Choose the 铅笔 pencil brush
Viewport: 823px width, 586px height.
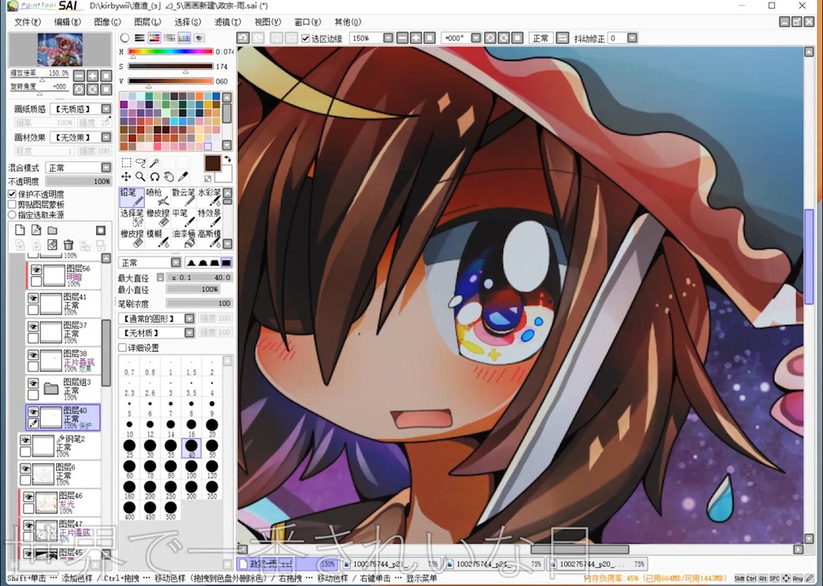click(x=132, y=197)
